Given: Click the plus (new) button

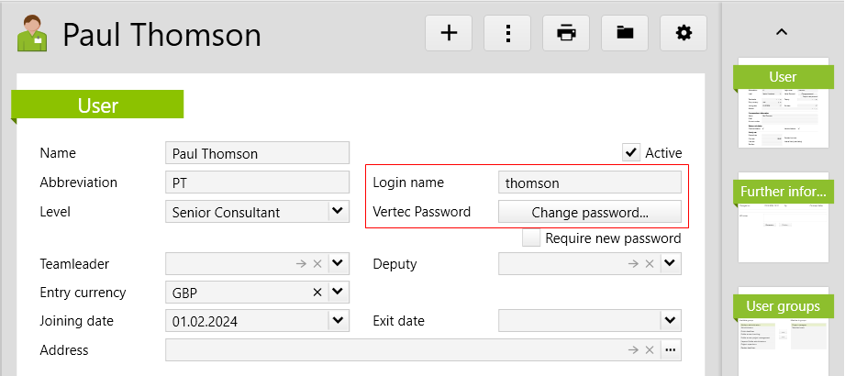Looking at the screenshot, I should 449,33.
